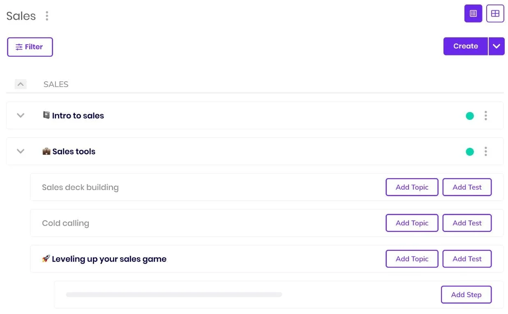This screenshot has height=314, width=508.
Task: Toggle green status dot for Intro to sales
Action: tap(469, 116)
